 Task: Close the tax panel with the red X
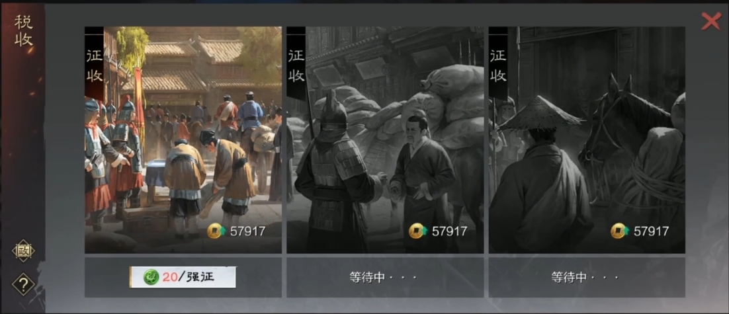tap(711, 21)
